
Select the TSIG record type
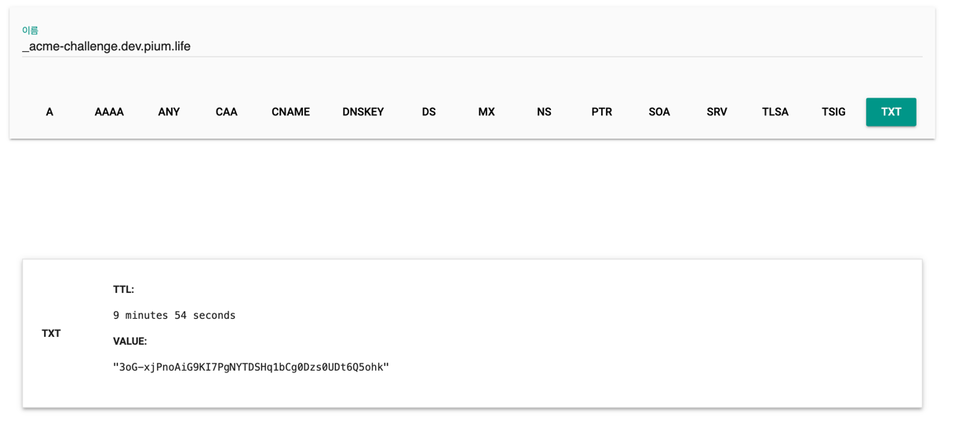[x=833, y=112]
